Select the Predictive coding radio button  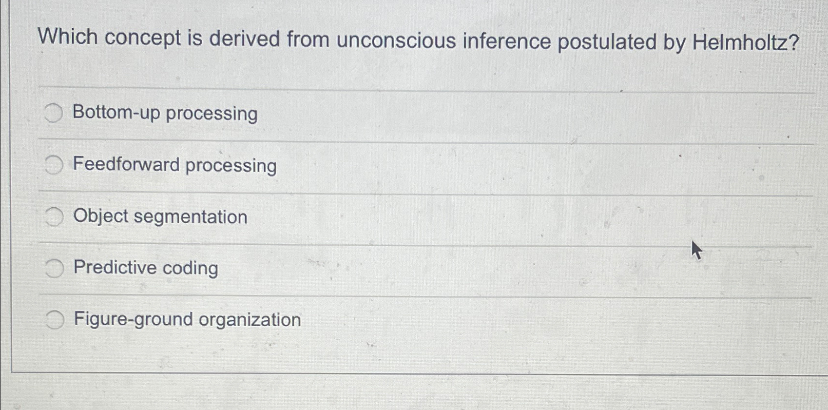click(x=55, y=266)
